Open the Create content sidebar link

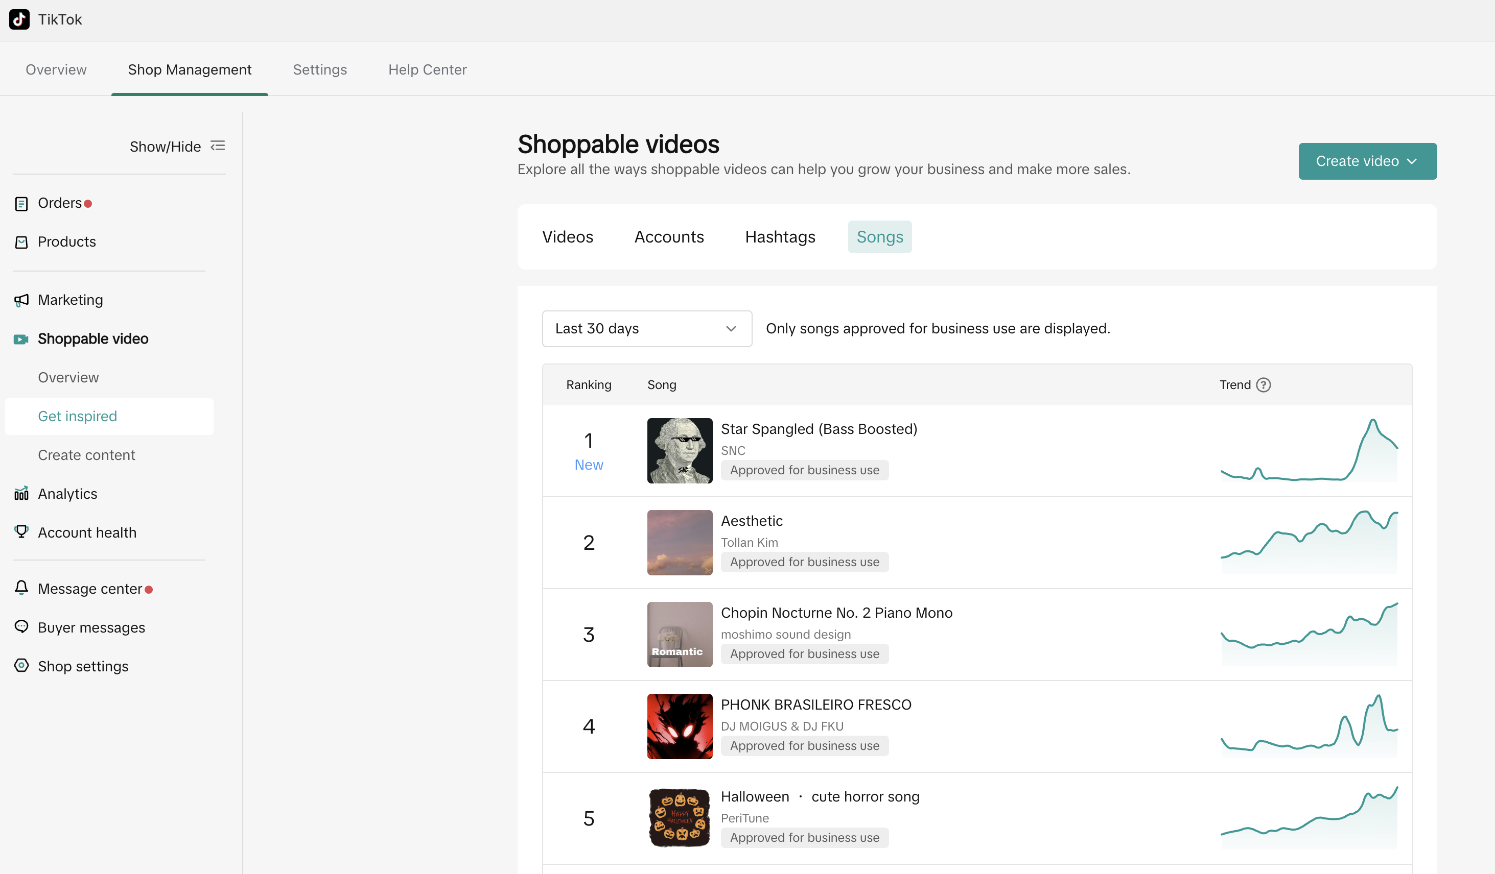click(87, 455)
